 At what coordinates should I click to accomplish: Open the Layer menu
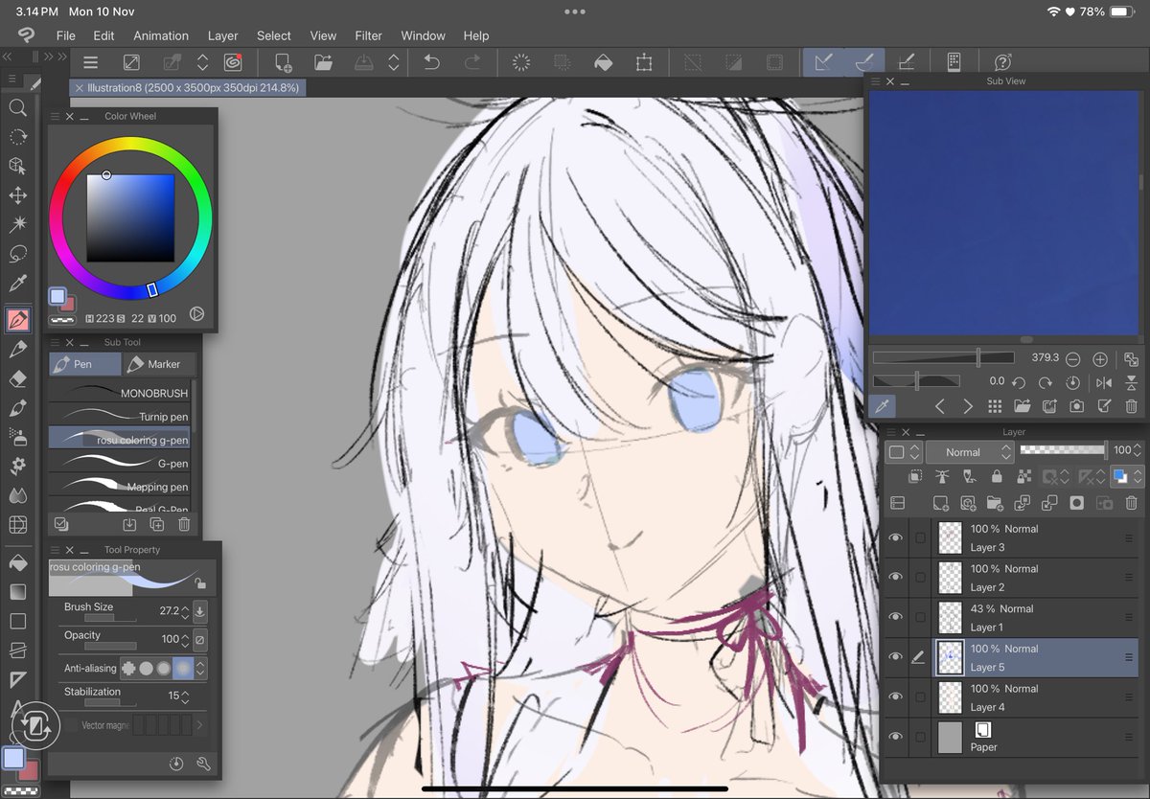tap(222, 35)
